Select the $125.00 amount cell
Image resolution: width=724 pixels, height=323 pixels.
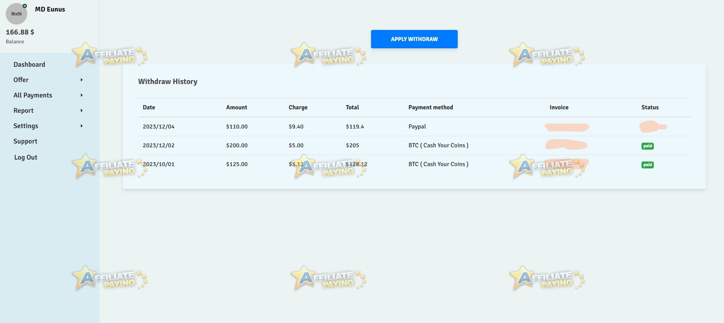[237, 164]
